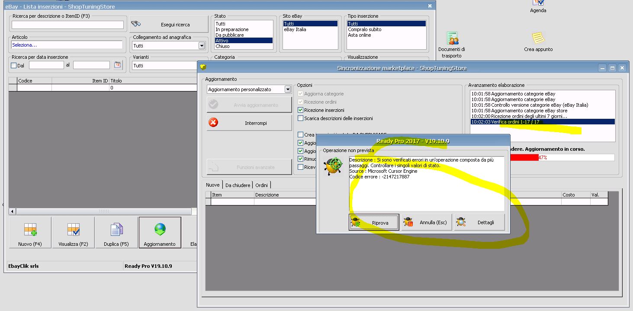The width and height of the screenshot is (633, 311).
Task: Click the Codice column header
Action: 34,81
